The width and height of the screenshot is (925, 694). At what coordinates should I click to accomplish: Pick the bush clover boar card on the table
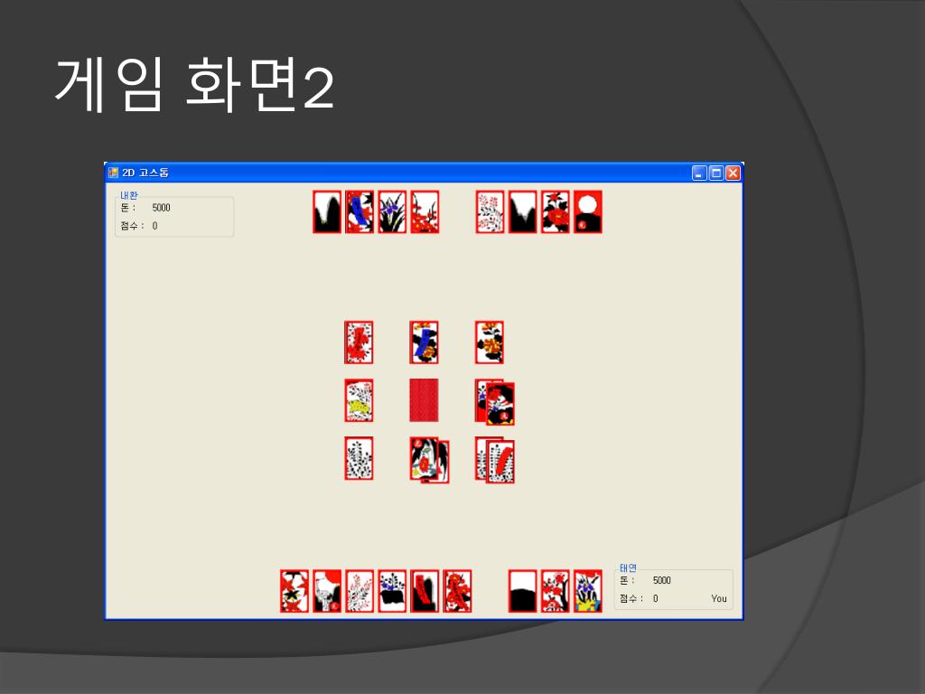click(x=359, y=400)
